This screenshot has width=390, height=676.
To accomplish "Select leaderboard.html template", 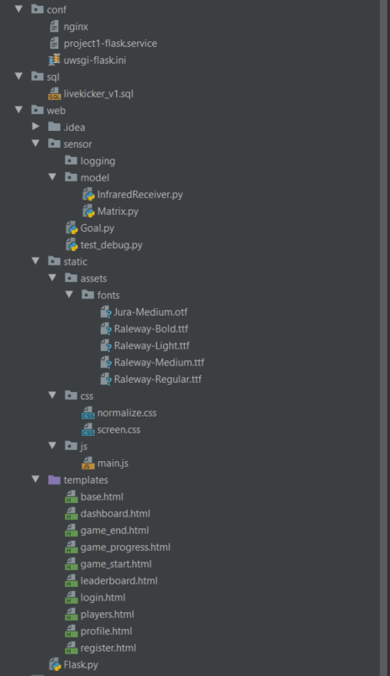I will (x=119, y=581).
